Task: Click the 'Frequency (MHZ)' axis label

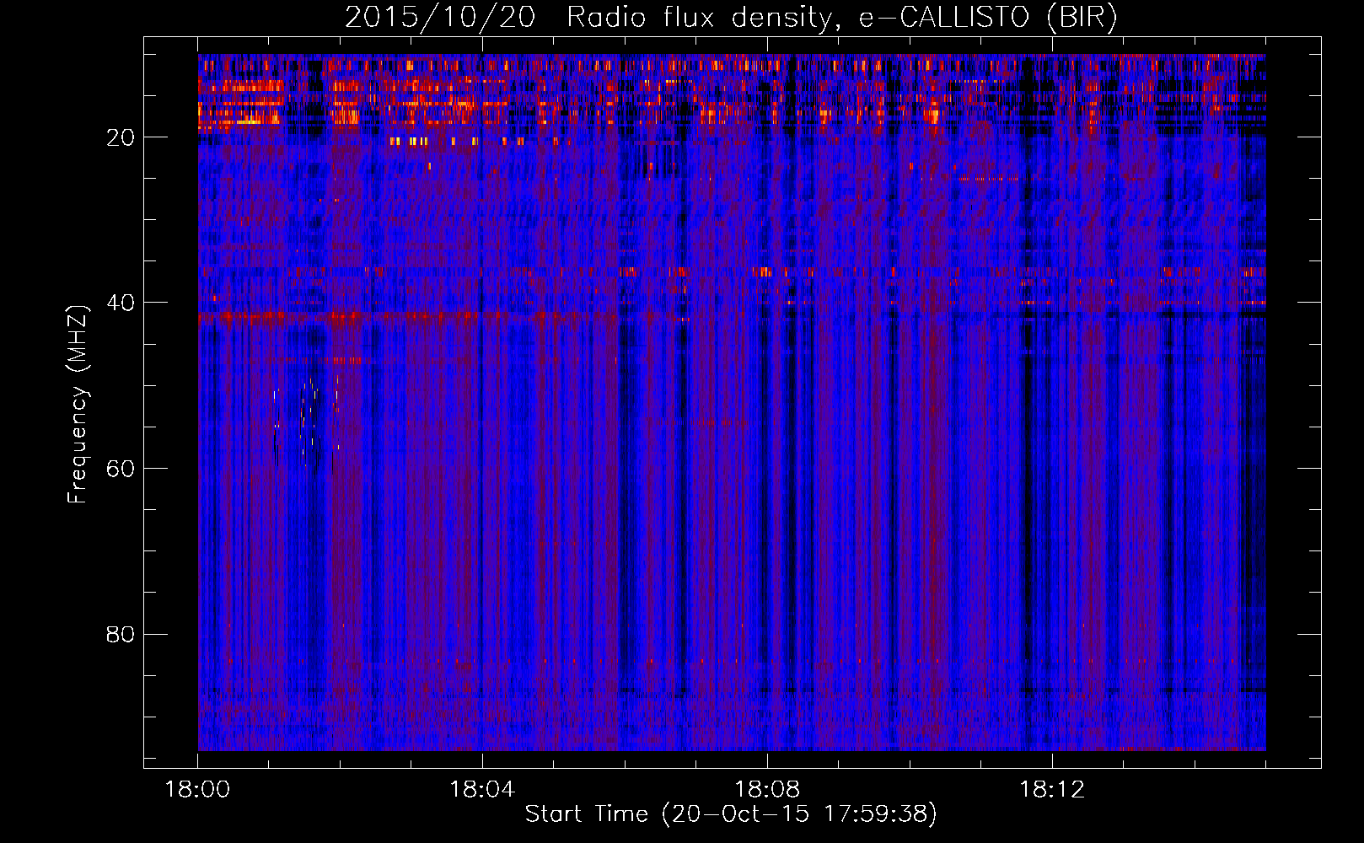Action: pyautogui.click(x=78, y=405)
